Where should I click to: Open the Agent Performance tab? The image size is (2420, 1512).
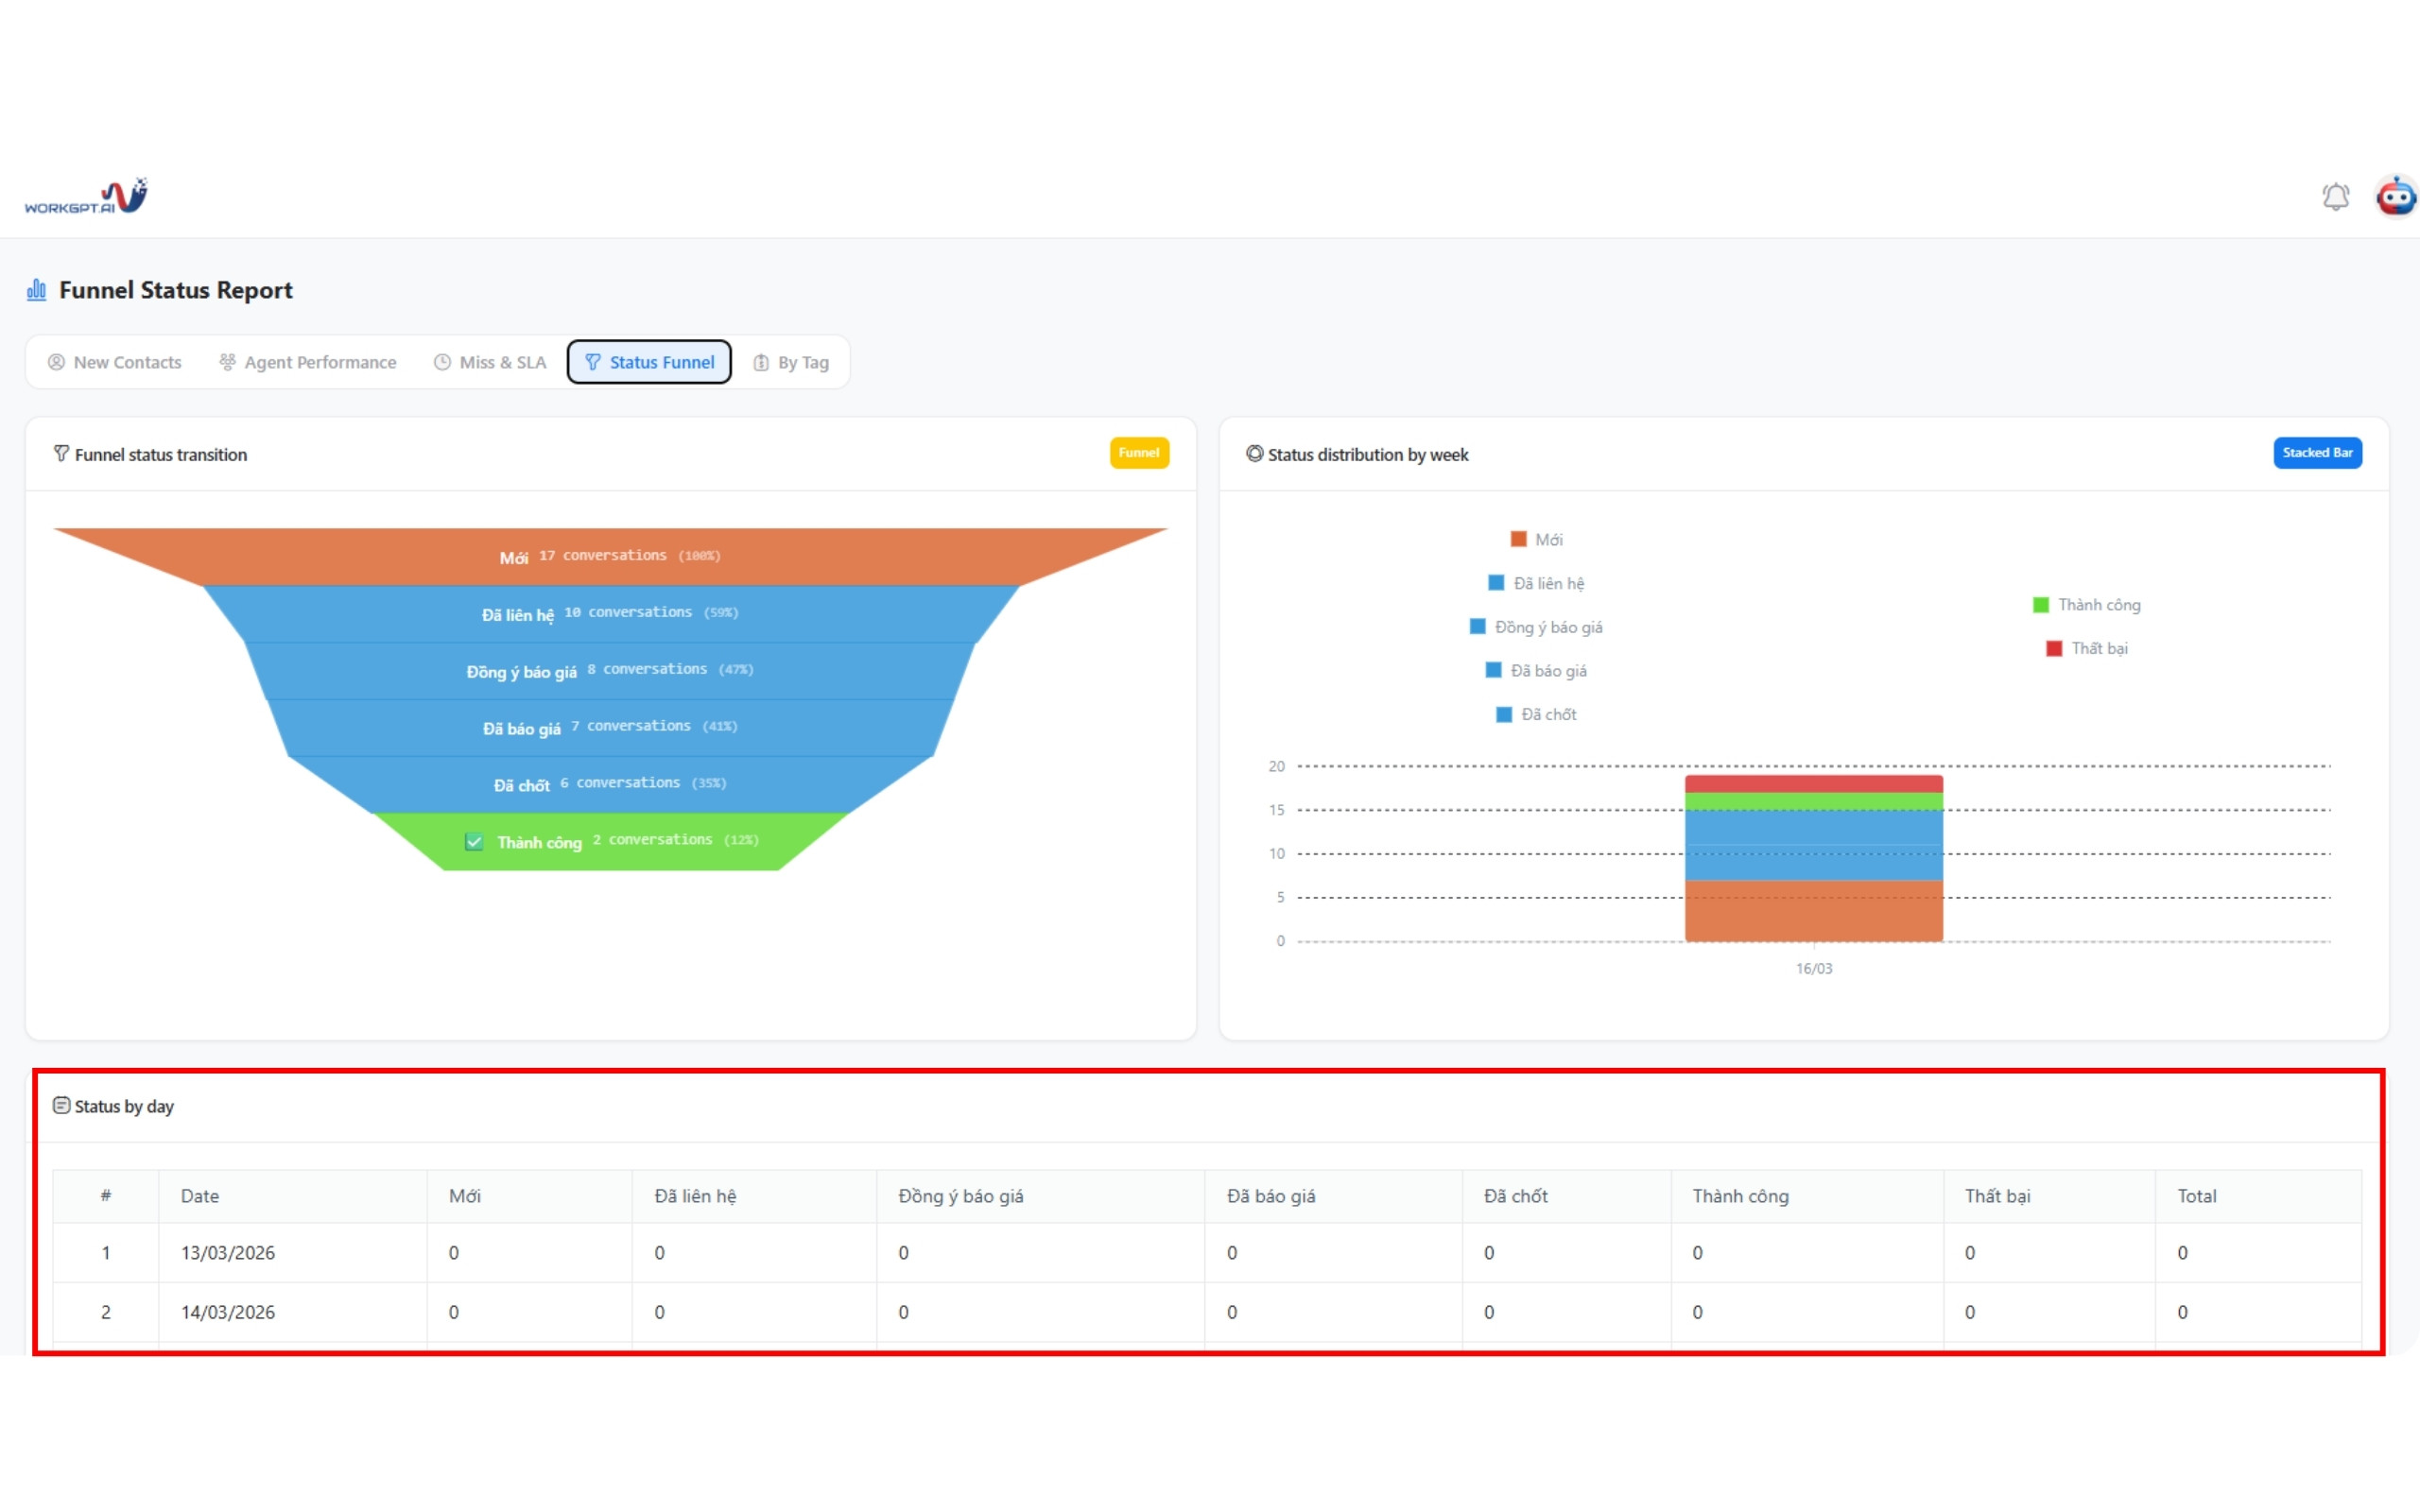308,362
